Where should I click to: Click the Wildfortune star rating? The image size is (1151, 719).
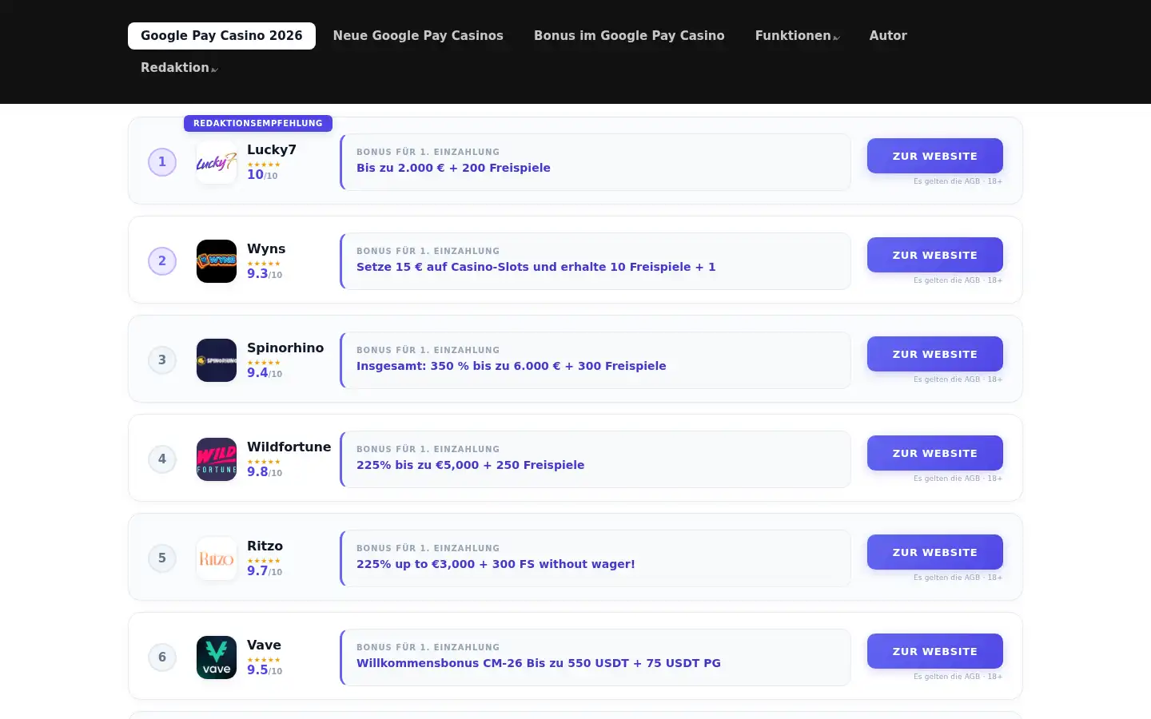coord(264,462)
